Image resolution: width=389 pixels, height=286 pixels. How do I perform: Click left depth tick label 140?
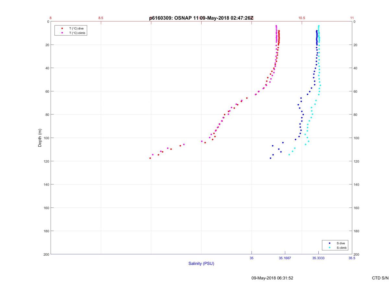coord(46,185)
